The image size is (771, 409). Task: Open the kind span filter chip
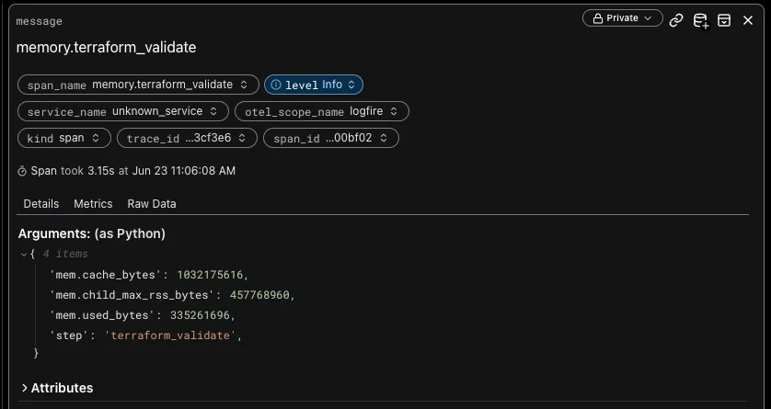(x=63, y=138)
